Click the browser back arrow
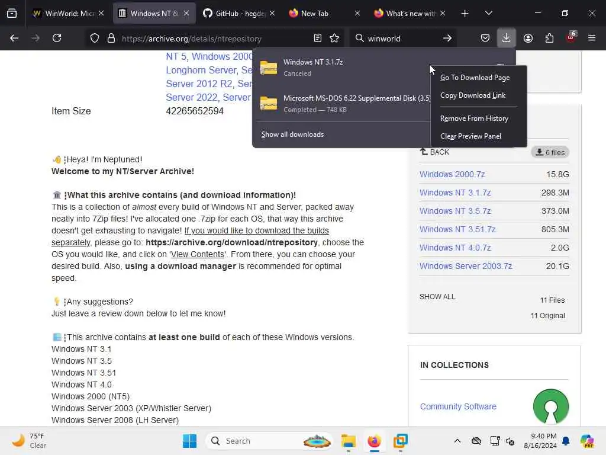This screenshot has width=606, height=455. point(14,38)
